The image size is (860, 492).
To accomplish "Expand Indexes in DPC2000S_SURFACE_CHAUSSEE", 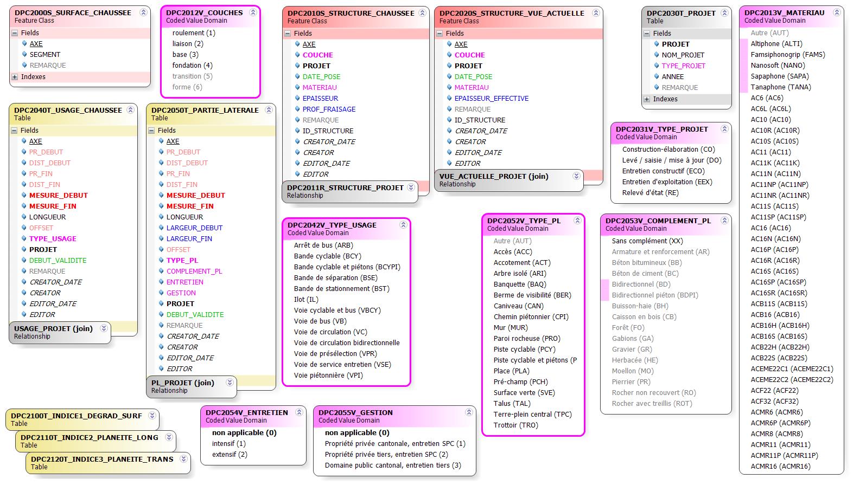I will pyautogui.click(x=15, y=77).
